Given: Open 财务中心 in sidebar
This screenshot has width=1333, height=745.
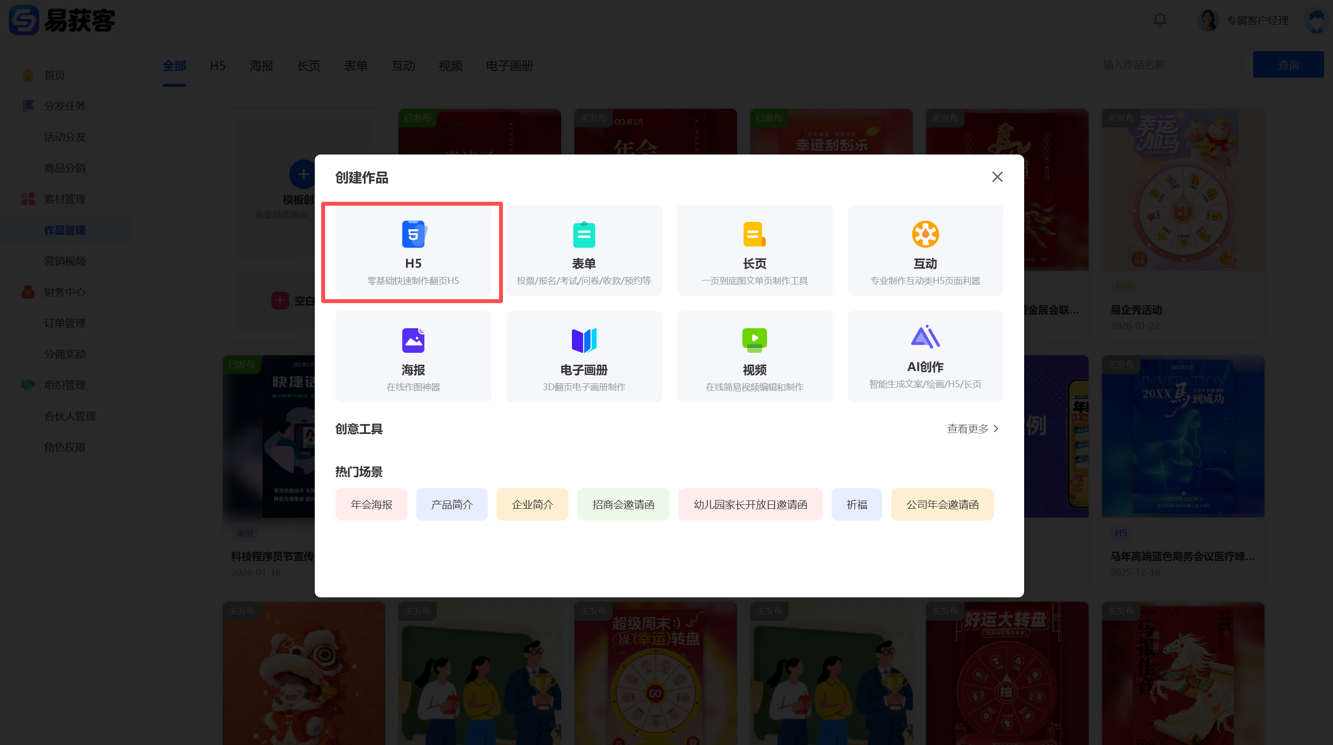Looking at the screenshot, I should click(x=64, y=292).
